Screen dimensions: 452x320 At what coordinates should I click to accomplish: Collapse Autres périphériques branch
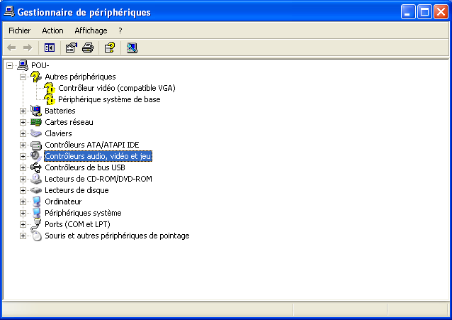point(23,77)
